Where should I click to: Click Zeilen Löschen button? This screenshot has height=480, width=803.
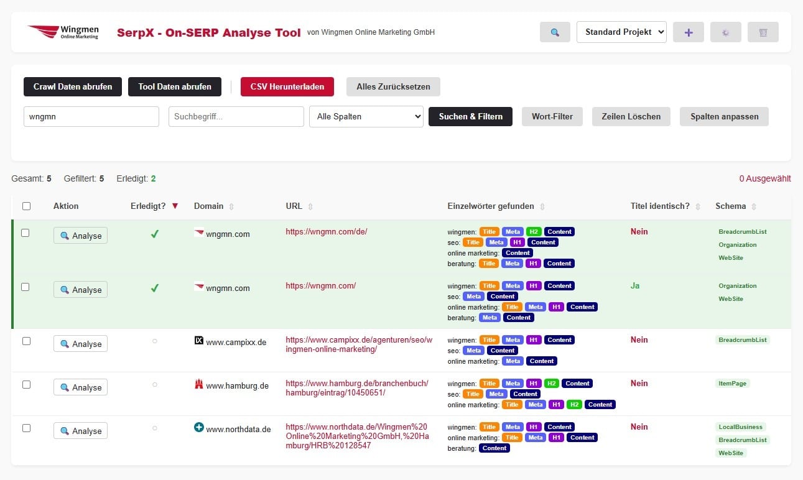click(631, 116)
